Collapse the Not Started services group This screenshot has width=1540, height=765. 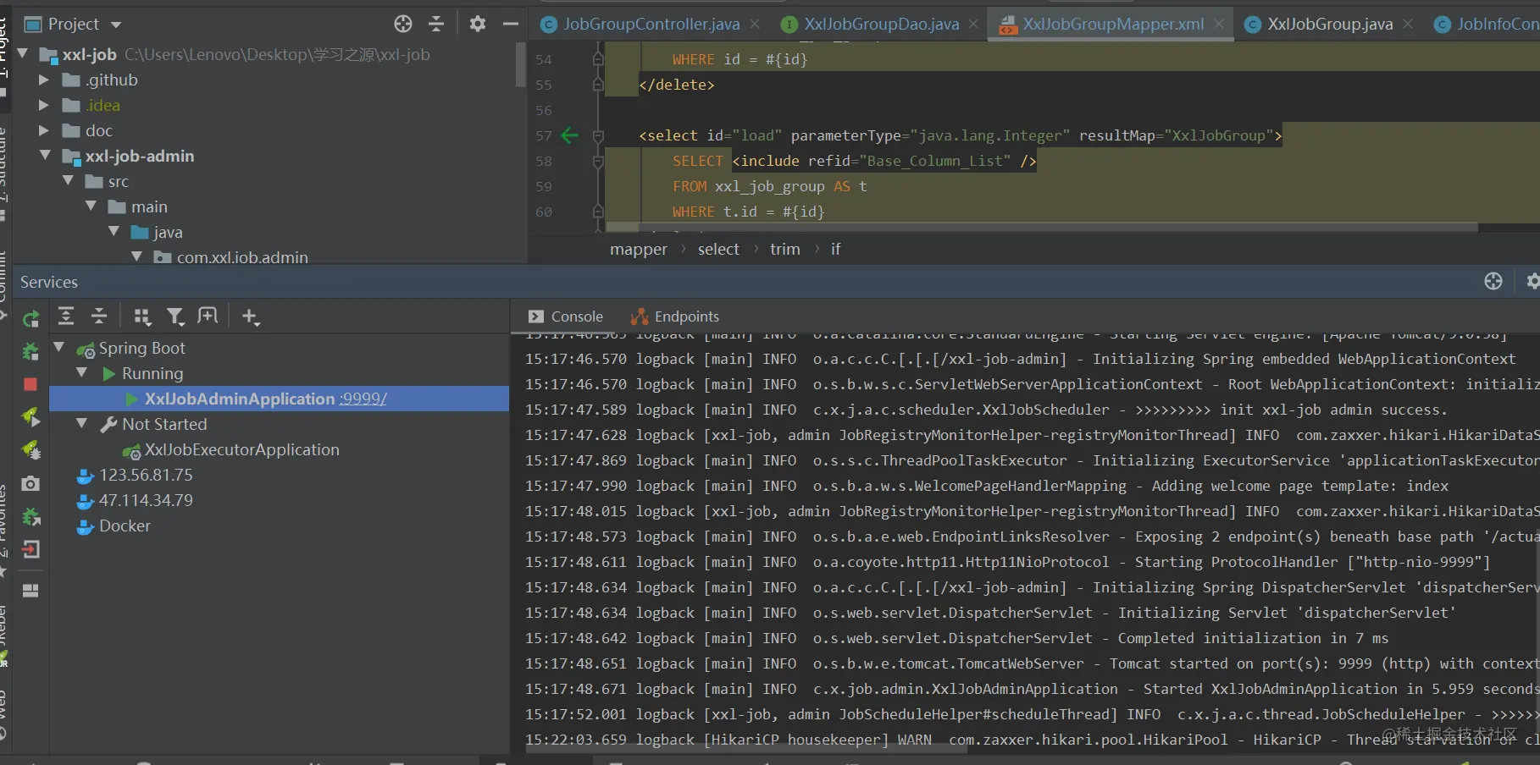point(82,424)
